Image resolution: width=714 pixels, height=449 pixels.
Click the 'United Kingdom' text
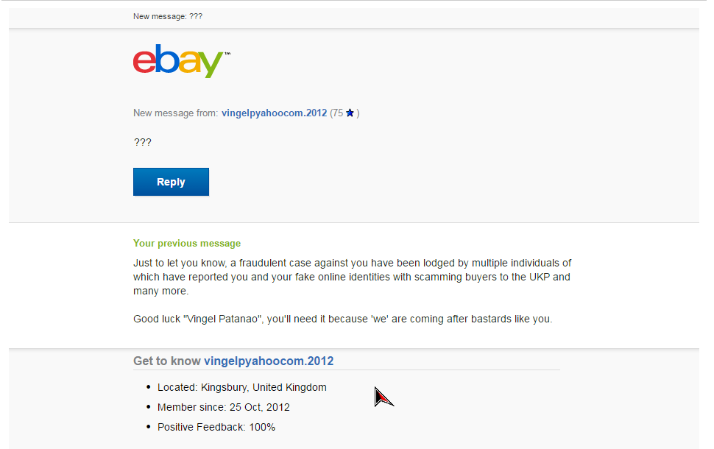tap(289, 387)
